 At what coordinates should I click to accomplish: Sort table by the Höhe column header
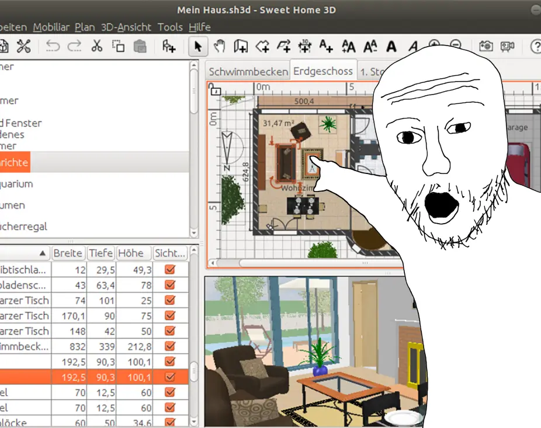(134, 253)
